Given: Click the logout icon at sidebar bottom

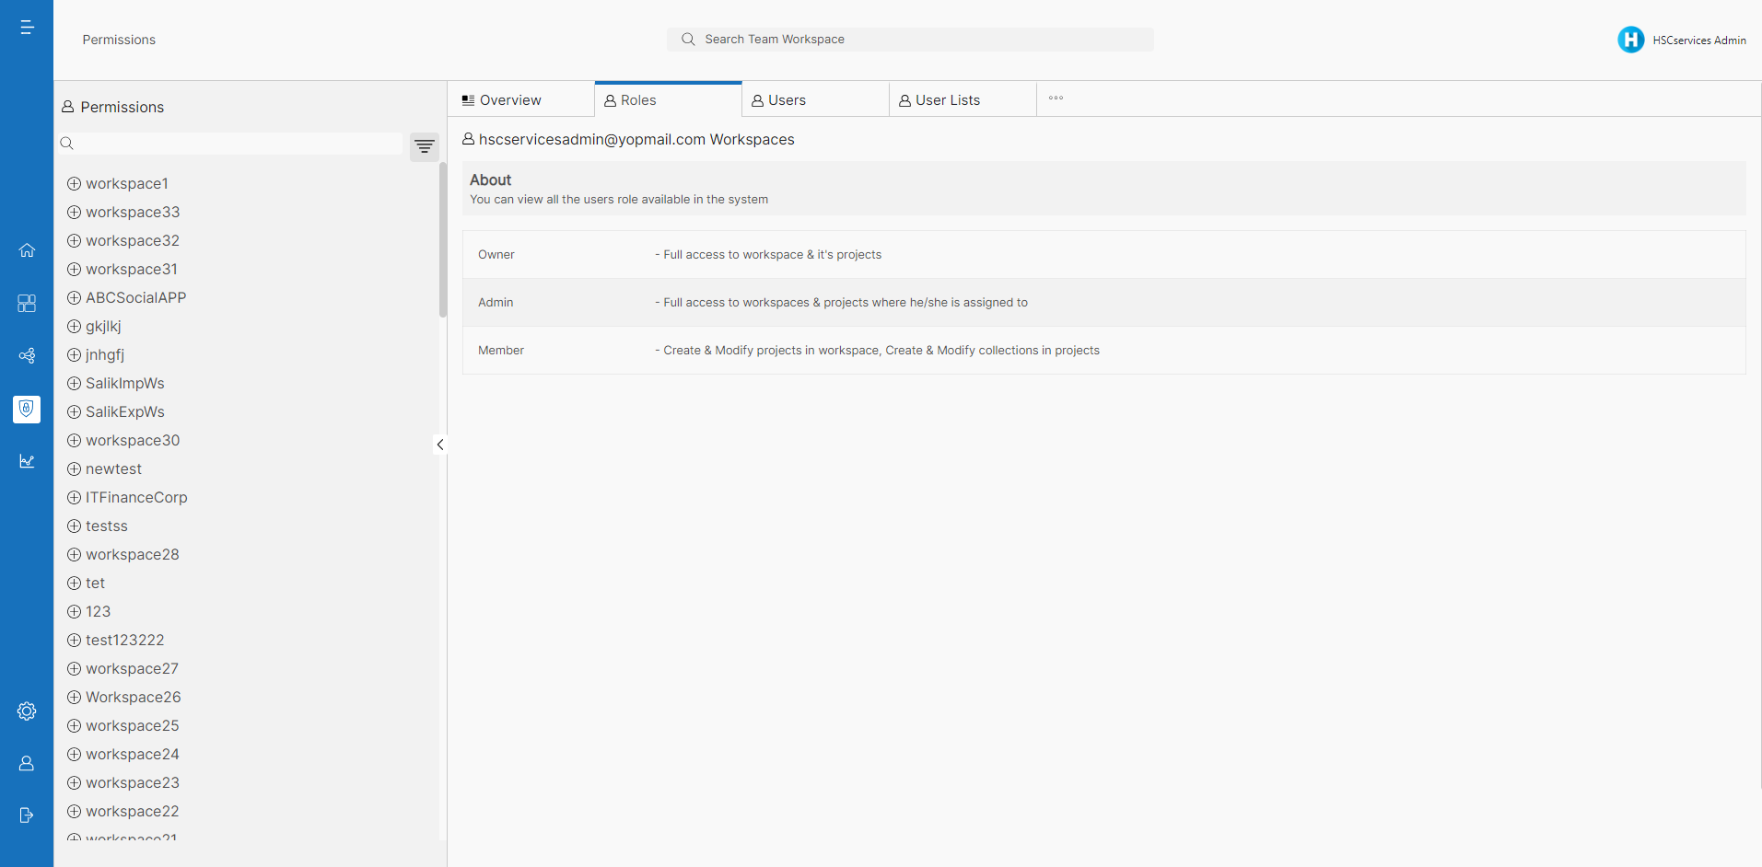Looking at the screenshot, I should tap(27, 815).
